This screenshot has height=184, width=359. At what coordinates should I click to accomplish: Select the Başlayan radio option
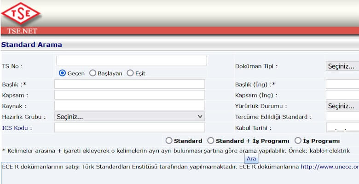pos(93,73)
